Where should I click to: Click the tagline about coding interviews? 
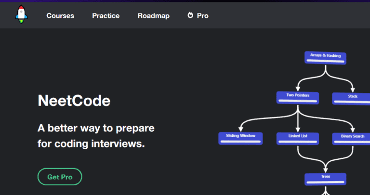click(95, 136)
